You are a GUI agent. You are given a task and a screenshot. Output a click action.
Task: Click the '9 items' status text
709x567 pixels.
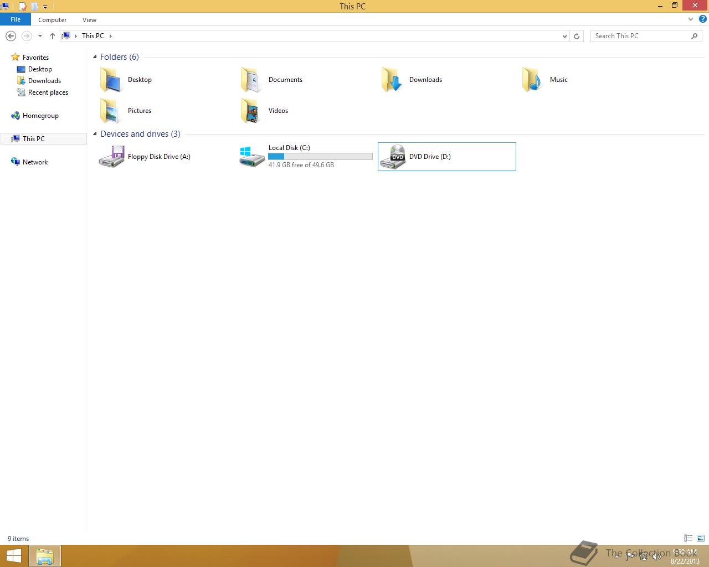pyautogui.click(x=18, y=539)
